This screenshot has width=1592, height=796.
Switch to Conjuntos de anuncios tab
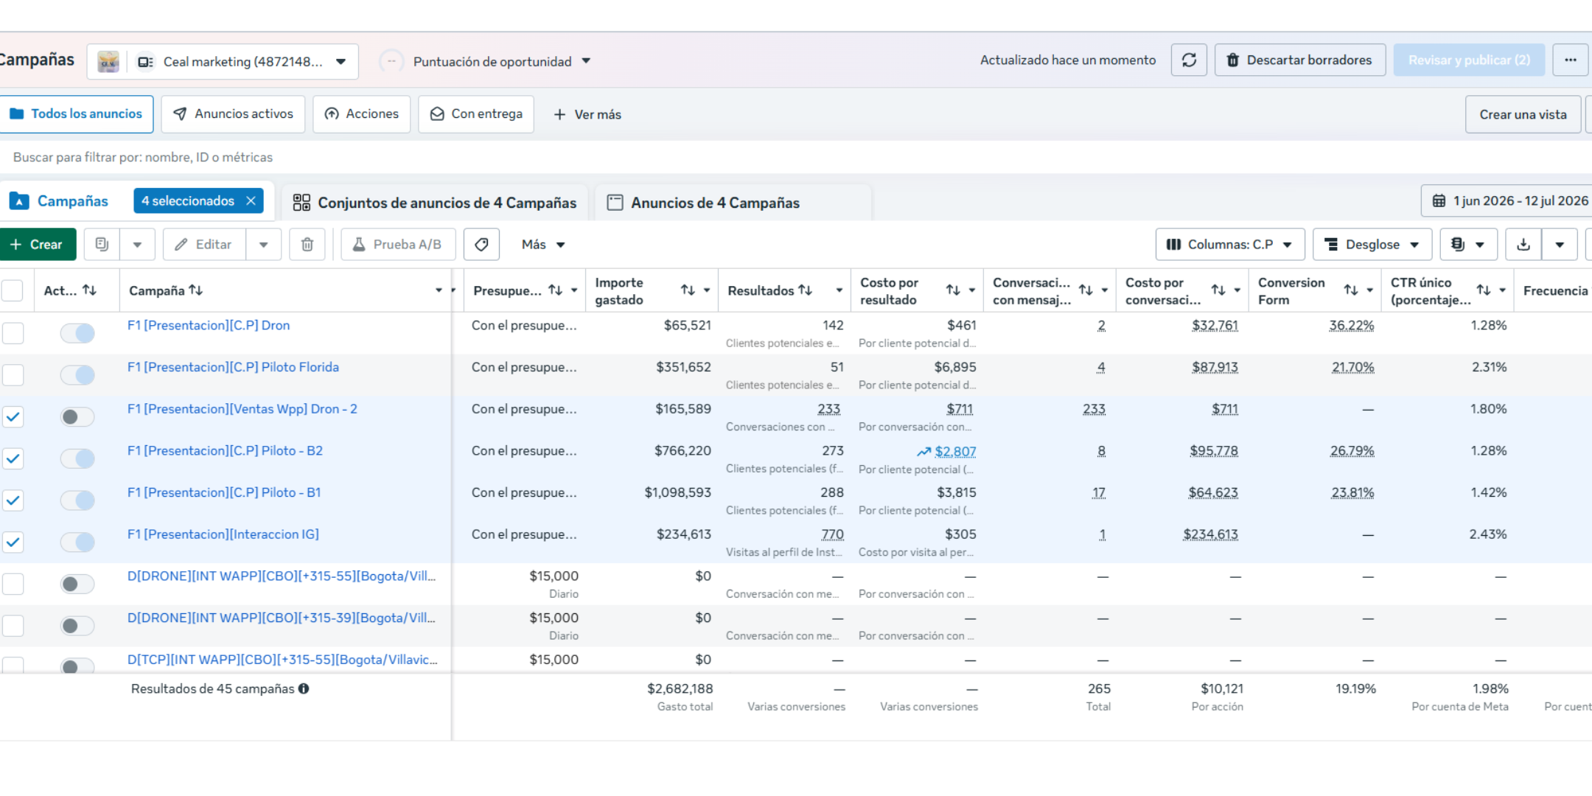pos(435,203)
